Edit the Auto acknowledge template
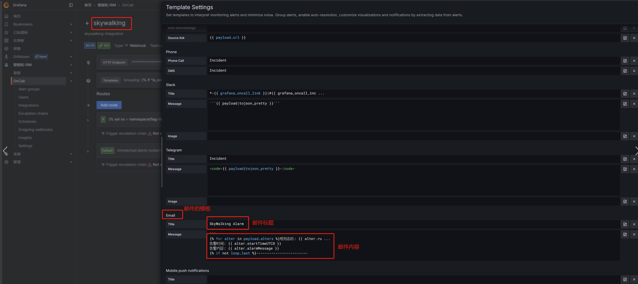This screenshot has width=638, height=284. tap(625, 28)
